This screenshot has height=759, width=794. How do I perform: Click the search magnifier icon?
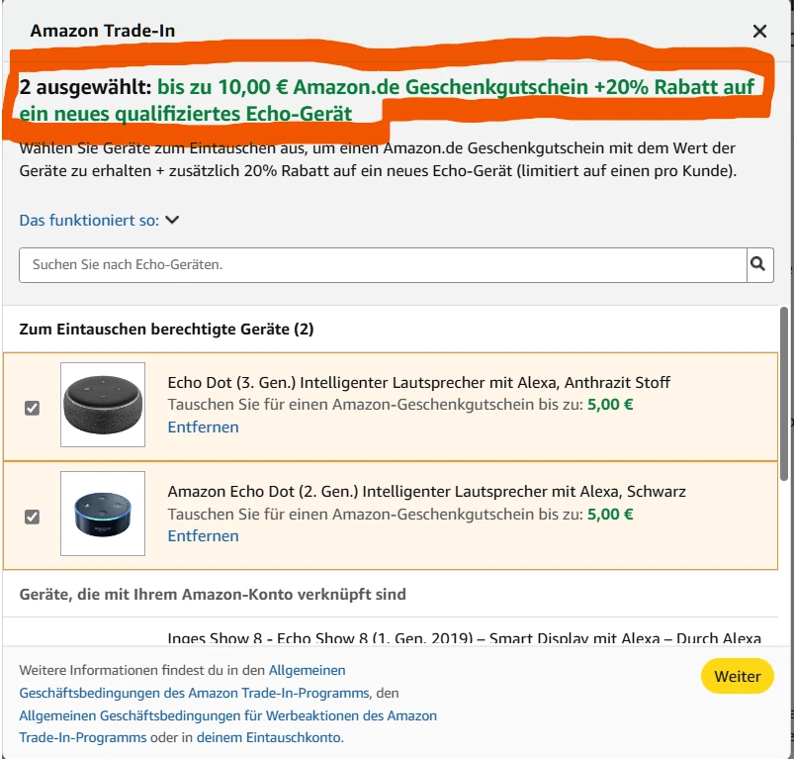757,265
